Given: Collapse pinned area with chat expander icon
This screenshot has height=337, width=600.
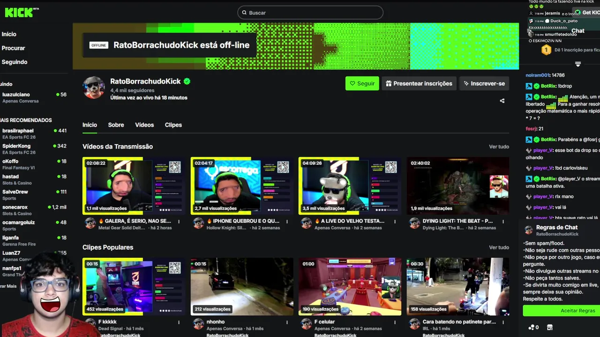Looking at the screenshot, I should [578, 64].
